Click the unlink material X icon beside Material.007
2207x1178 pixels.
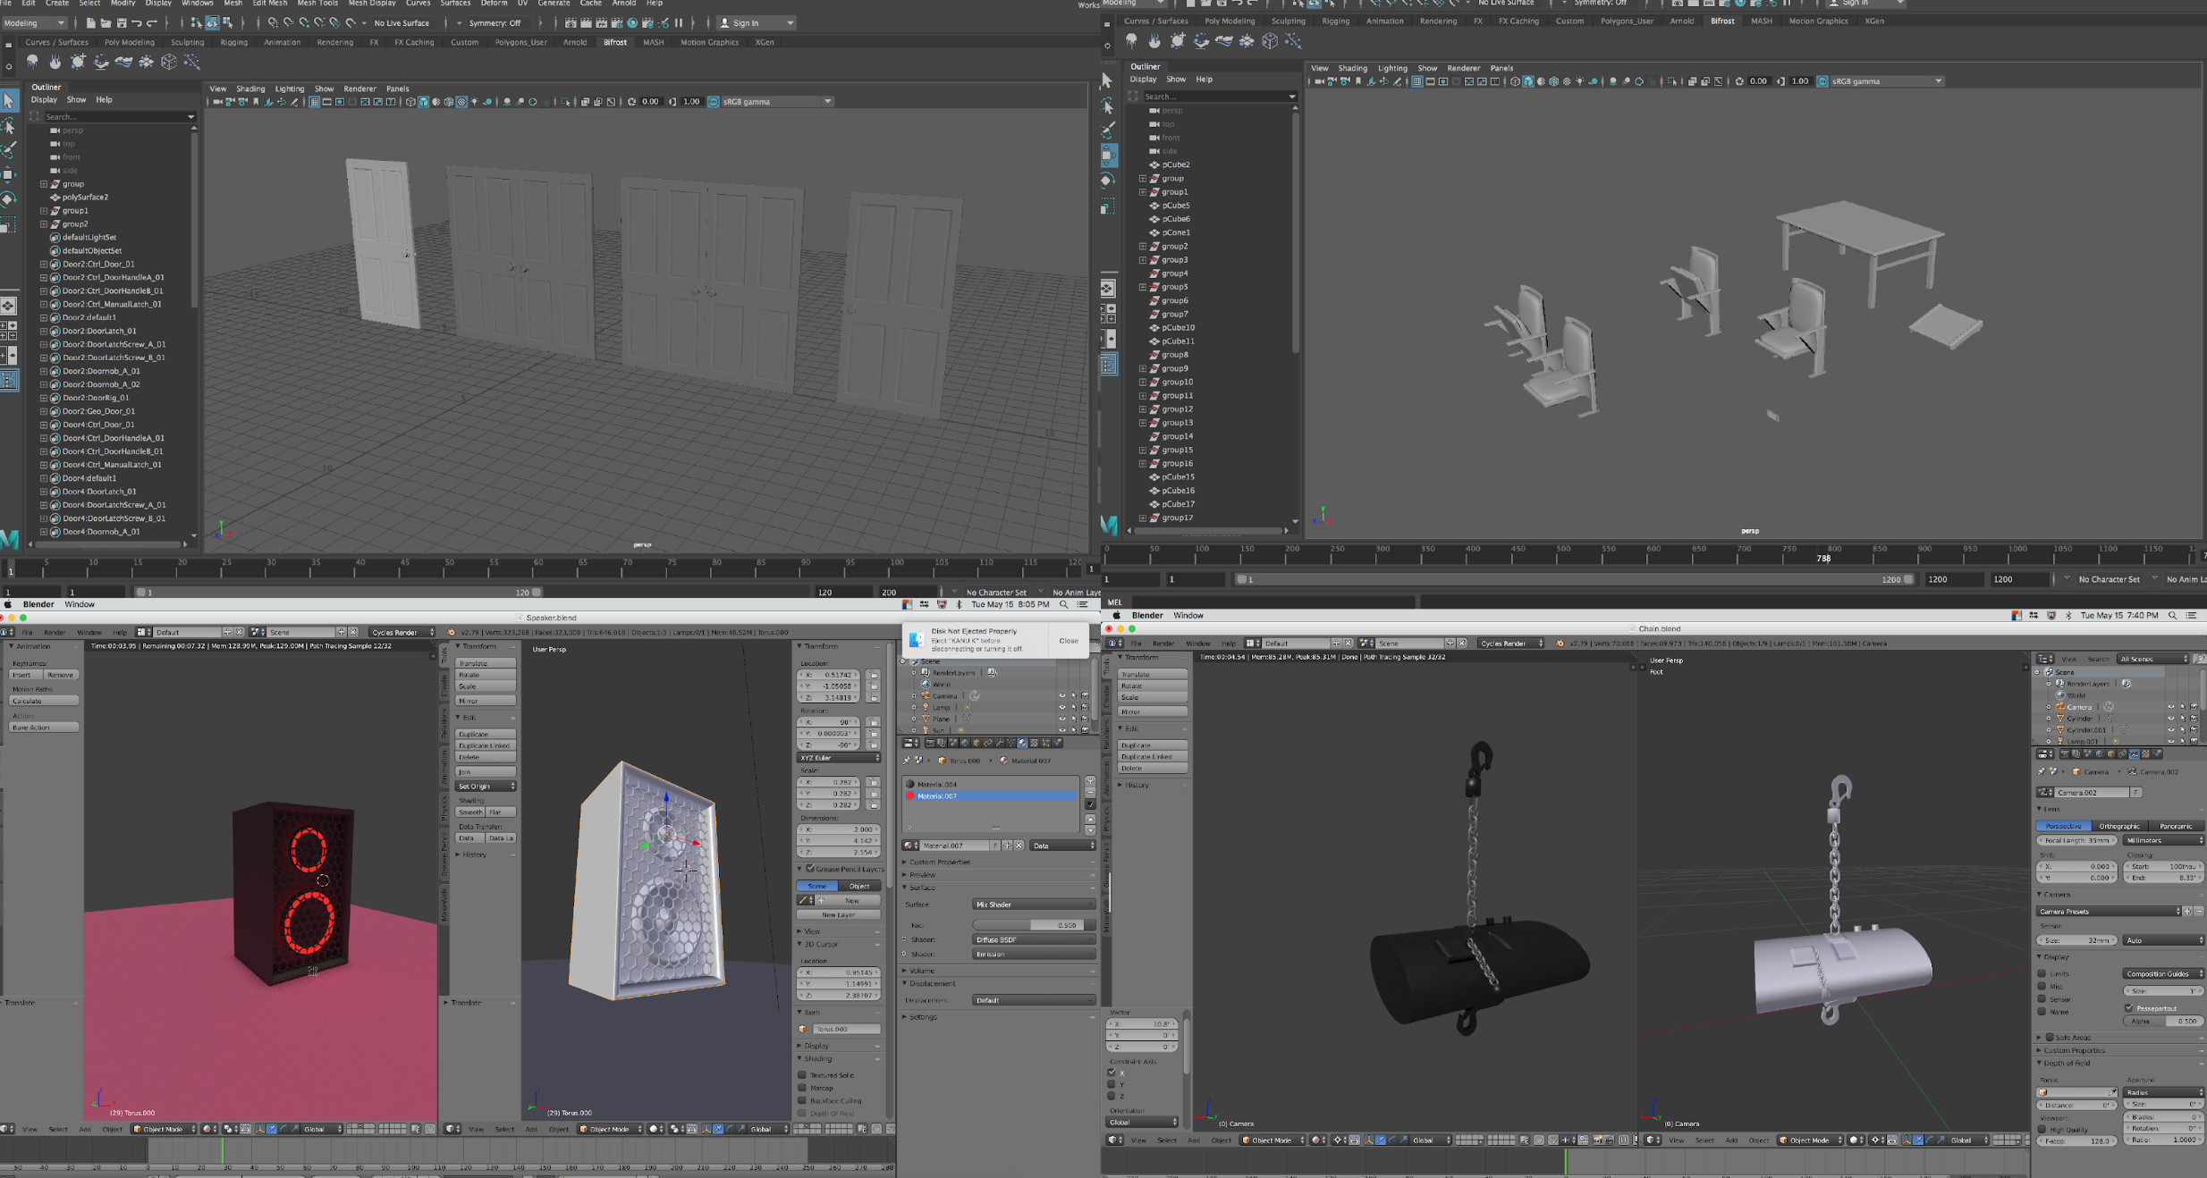pyautogui.click(x=1019, y=846)
